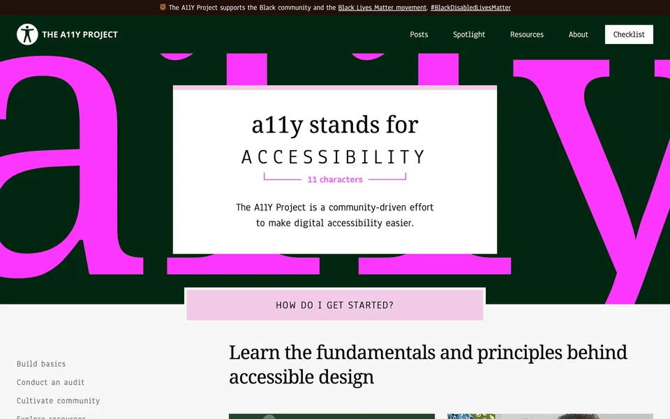Open the #BlackDisabledLivesMatter link

[470, 8]
